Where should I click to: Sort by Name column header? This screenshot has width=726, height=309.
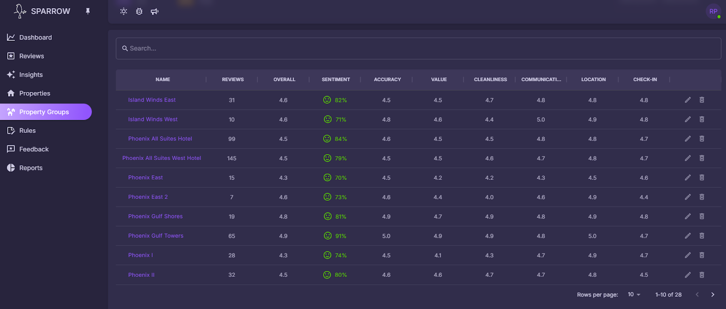coord(163,79)
